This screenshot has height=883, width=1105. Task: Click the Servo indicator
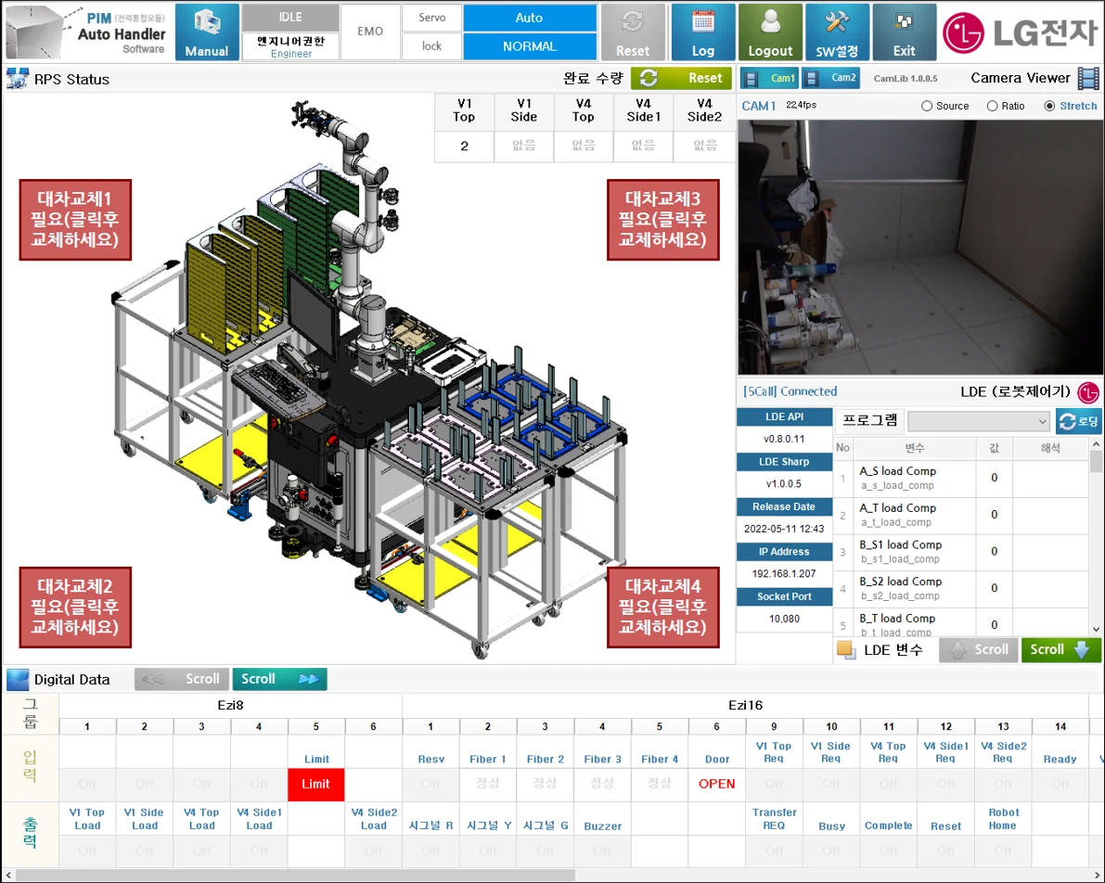431,18
